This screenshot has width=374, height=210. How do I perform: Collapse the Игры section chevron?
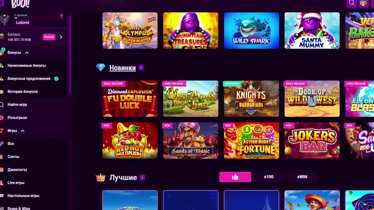(x=23, y=131)
